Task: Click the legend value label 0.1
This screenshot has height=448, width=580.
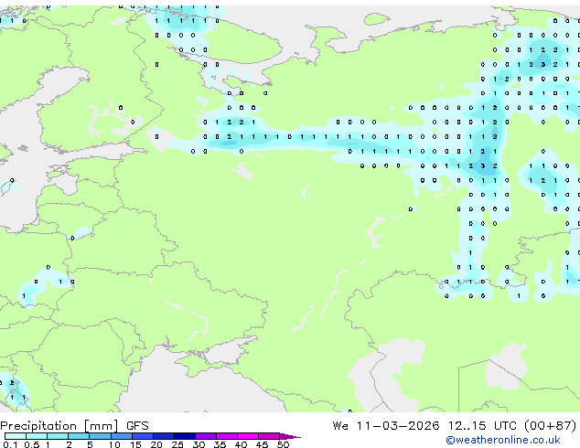Action: click(x=10, y=444)
